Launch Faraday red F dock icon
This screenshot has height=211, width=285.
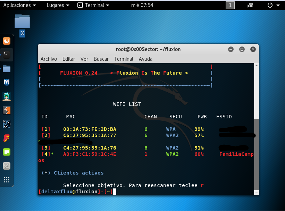[7, 138]
